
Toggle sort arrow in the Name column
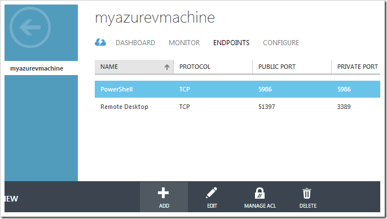167,67
